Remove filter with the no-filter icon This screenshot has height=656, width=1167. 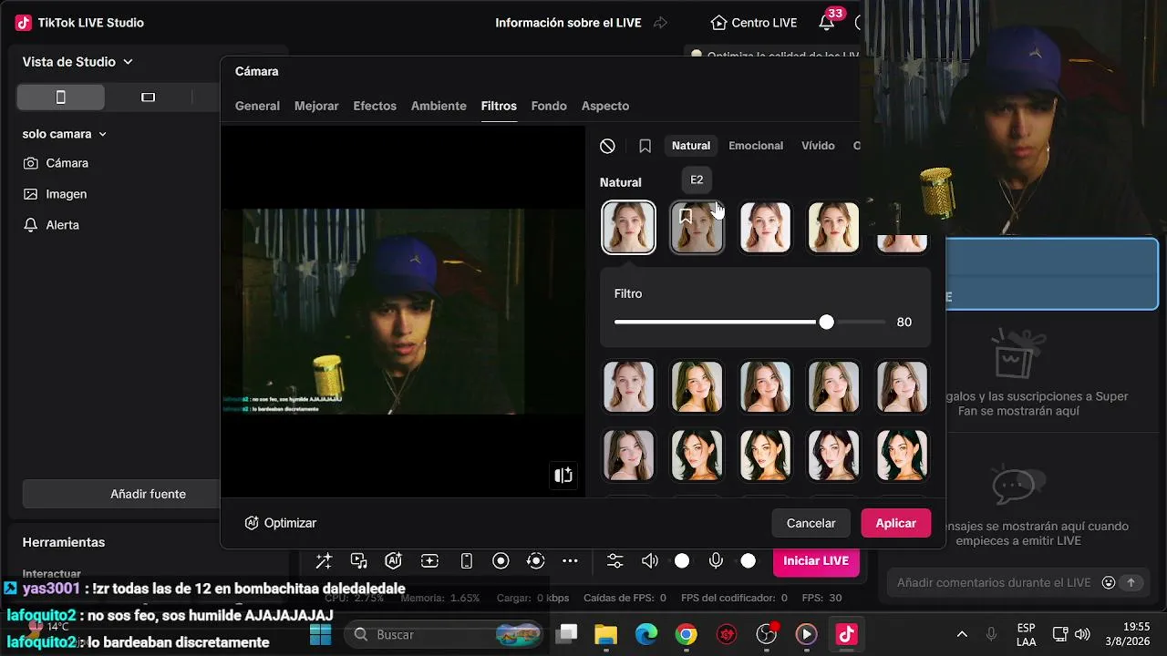607,146
